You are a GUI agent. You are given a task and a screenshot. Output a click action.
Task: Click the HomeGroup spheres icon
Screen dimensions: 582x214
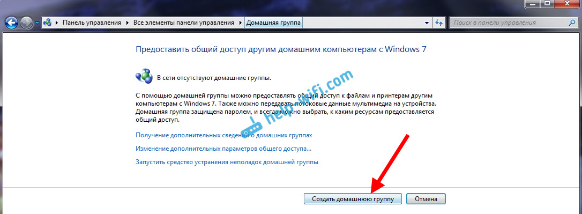tap(144, 76)
